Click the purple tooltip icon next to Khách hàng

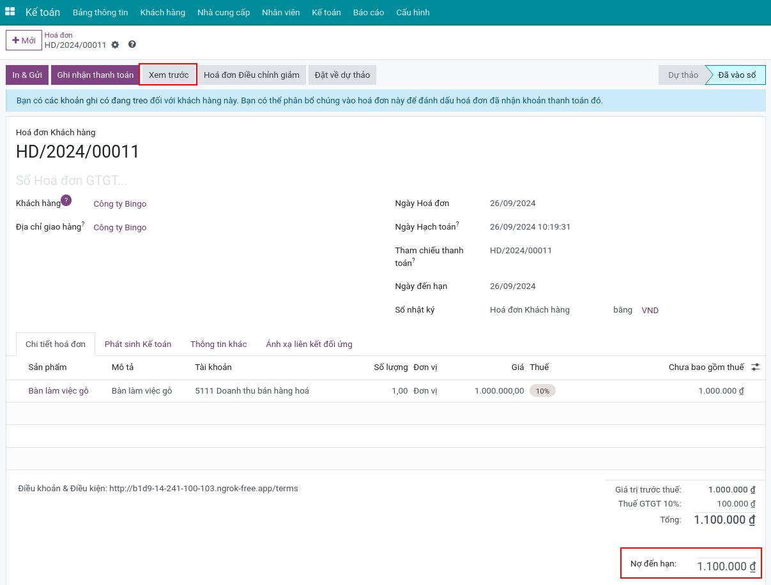pyautogui.click(x=66, y=200)
